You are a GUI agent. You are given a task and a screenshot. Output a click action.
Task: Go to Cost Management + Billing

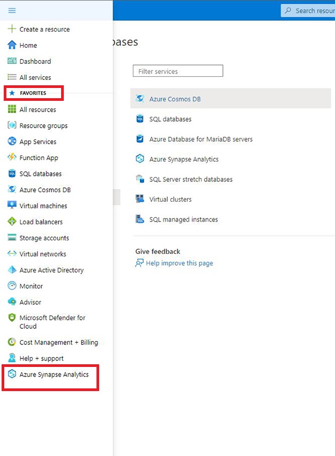point(58,342)
